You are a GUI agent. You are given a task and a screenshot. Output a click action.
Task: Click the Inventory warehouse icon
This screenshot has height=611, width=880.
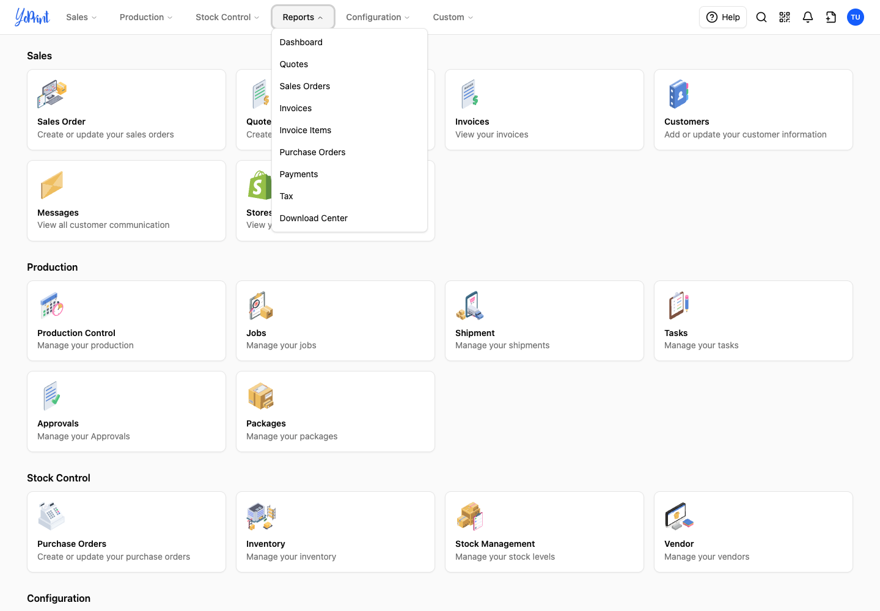click(x=261, y=516)
